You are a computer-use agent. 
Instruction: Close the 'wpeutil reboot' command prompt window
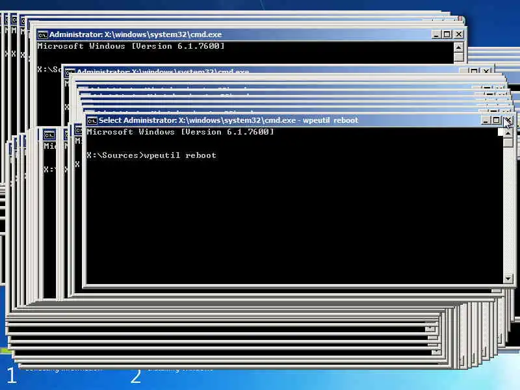(508, 120)
